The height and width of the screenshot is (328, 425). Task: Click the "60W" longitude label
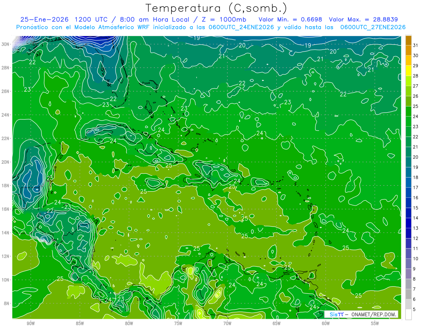[x=326, y=323]
